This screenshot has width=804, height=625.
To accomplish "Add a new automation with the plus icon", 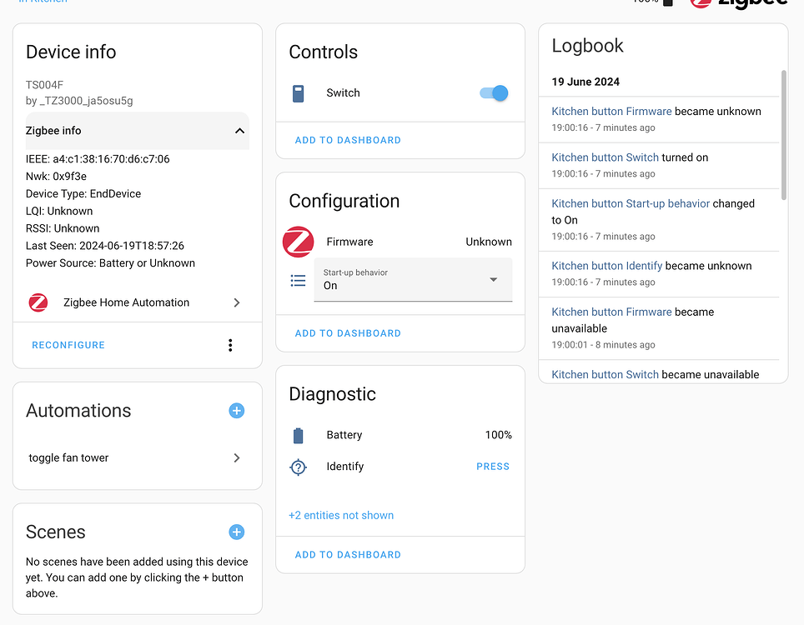I will pos(236,411).
